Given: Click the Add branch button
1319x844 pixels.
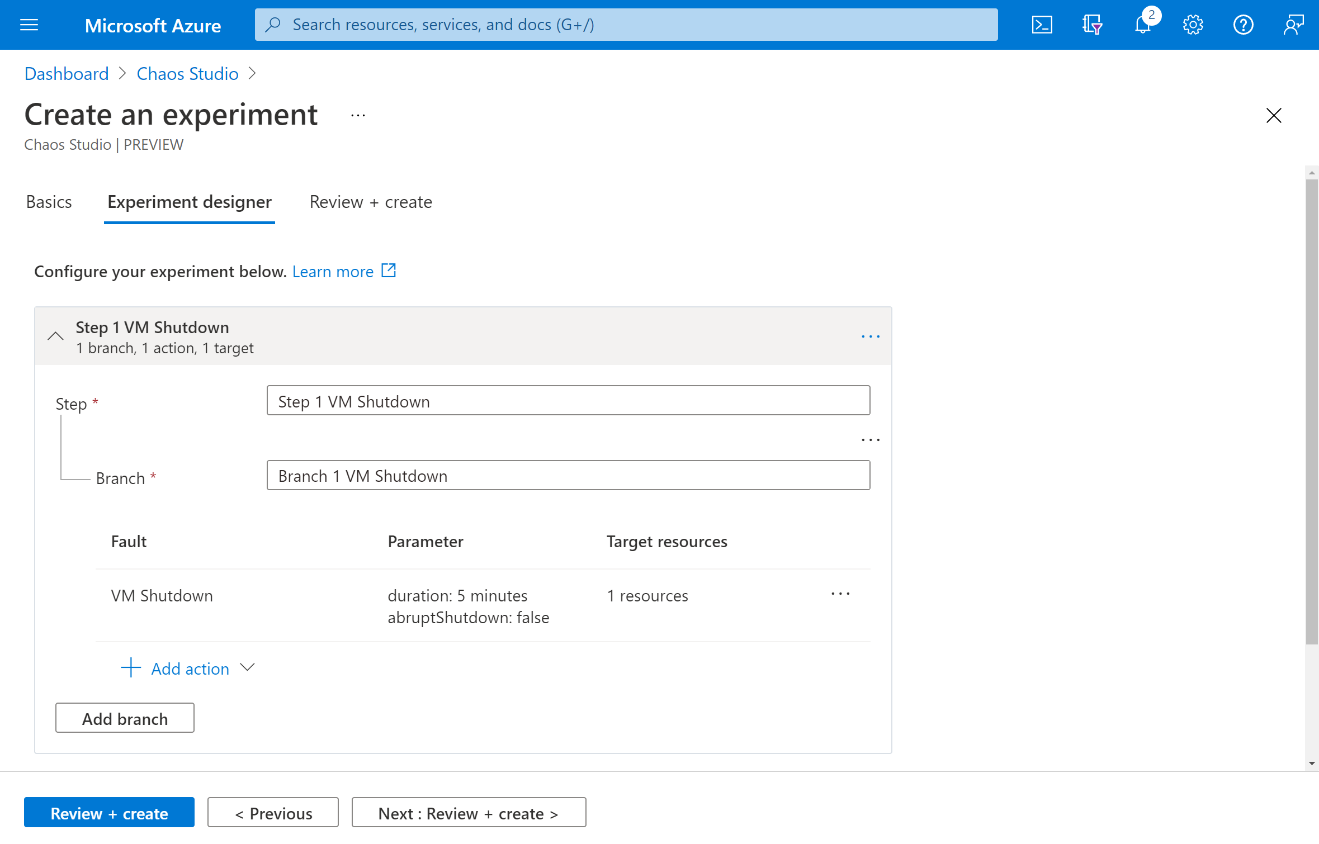Looking at the screenshot, I should click(x=124, y=718).
